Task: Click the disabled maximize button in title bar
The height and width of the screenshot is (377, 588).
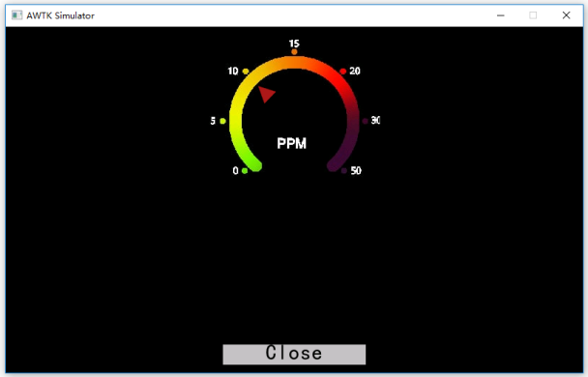Action: pos(533,15)
